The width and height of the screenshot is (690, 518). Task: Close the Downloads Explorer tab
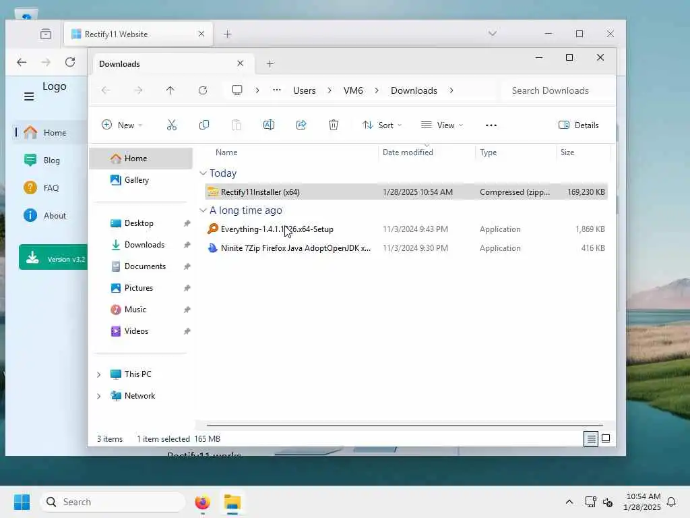coord(241,63)
